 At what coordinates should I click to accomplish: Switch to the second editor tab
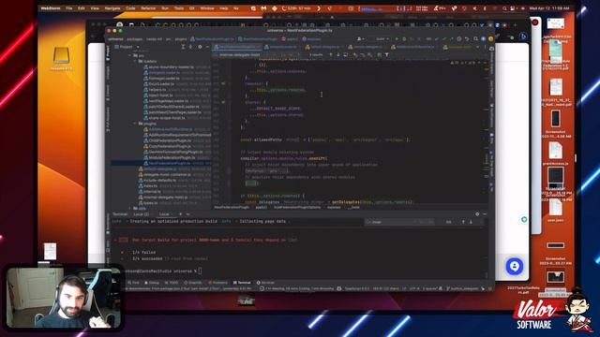pyautogui.click(x=282, y=47)
